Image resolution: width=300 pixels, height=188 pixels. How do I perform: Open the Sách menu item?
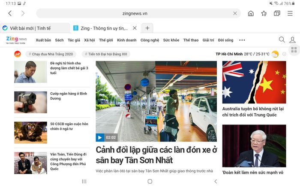coord(59,40)
